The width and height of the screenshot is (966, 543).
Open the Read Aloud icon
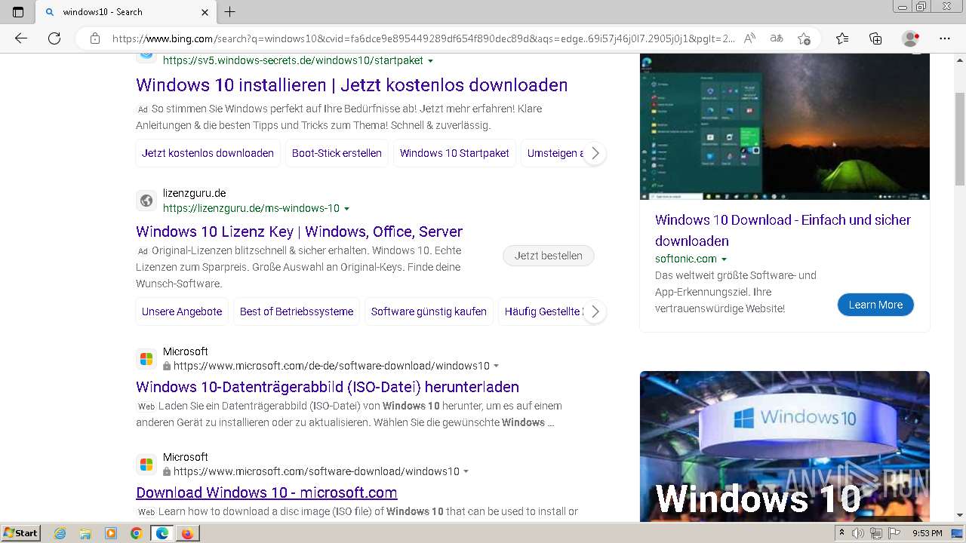(x=749, y=38)
